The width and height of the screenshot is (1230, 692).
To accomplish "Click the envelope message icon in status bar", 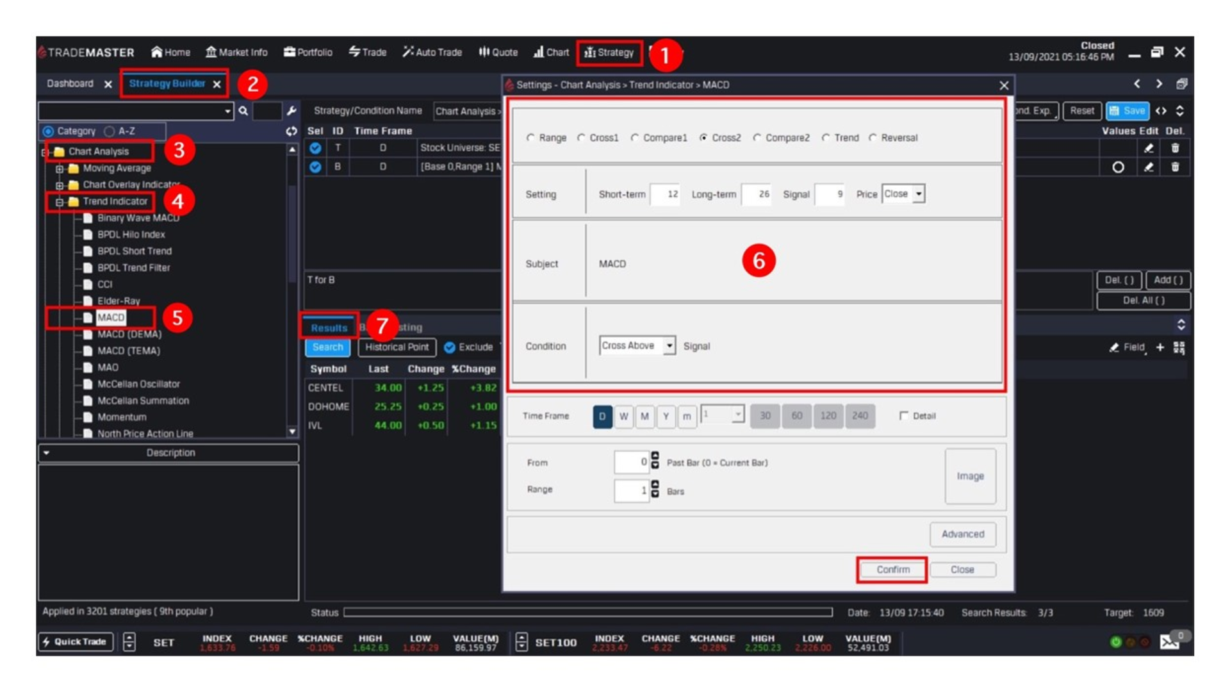I will [1169, 642].
